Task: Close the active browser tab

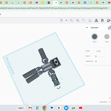Action: tap(56, 3)
